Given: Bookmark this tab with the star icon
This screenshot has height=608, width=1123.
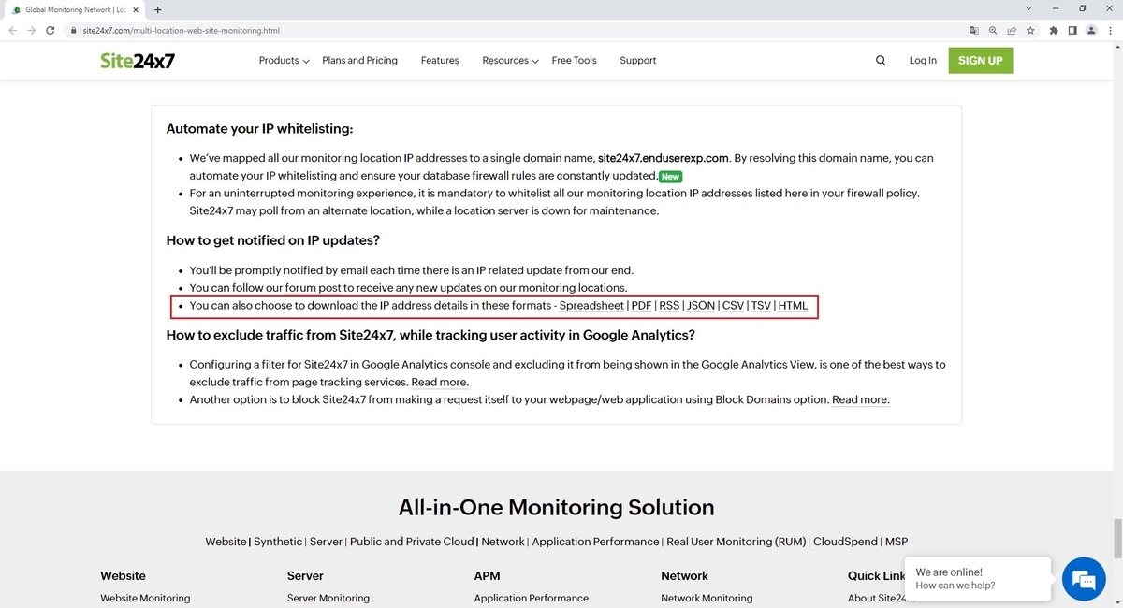Looking at the screenshot, I should click(1030, 30).
